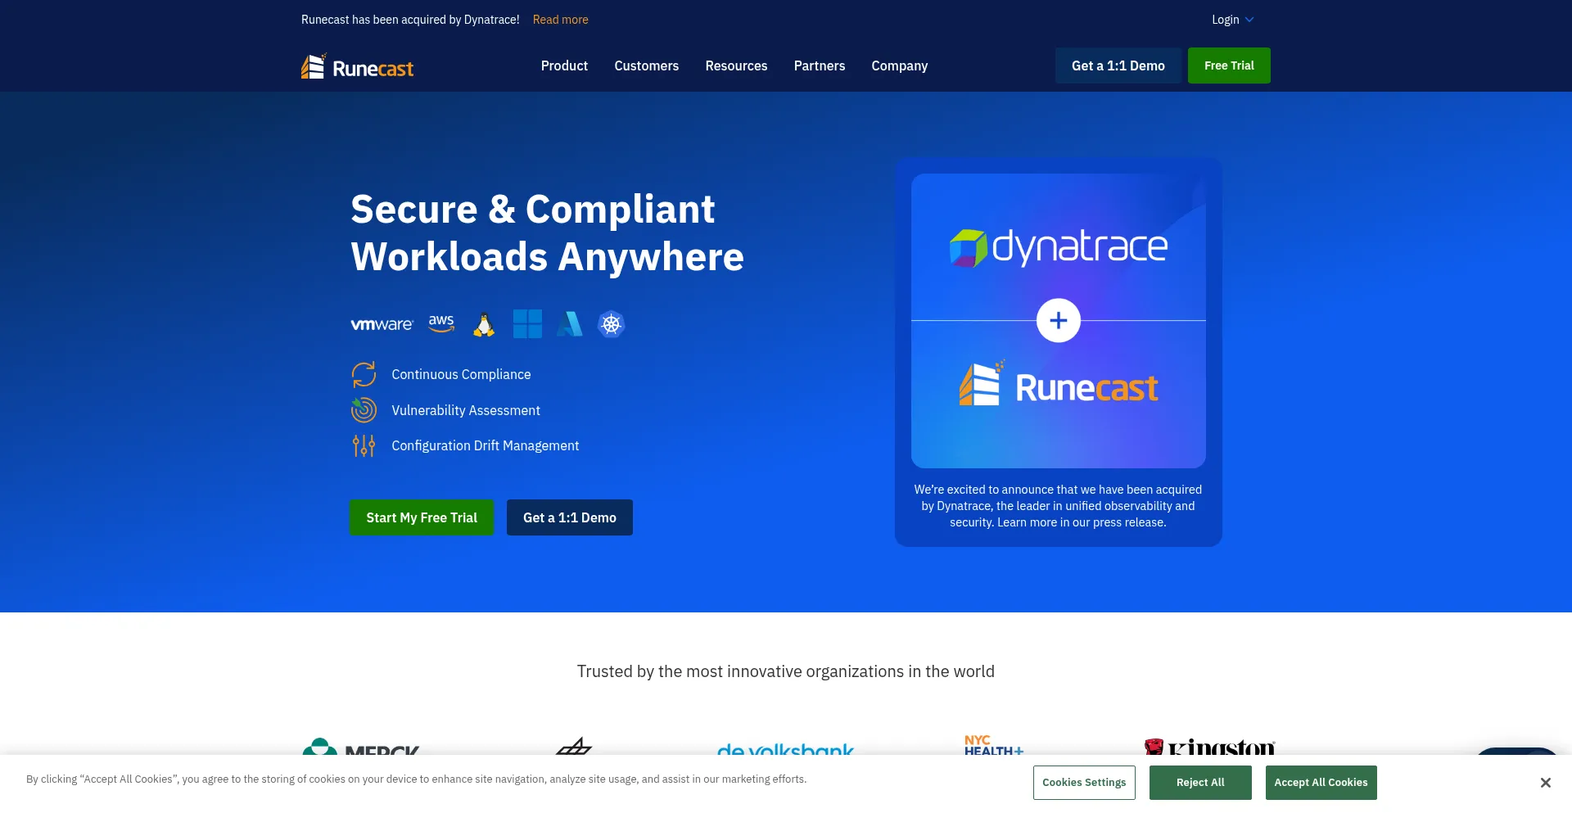Viewport: 1572px width, 813px height.
Task: Open the Resources menu
Action: coord(736,65)
